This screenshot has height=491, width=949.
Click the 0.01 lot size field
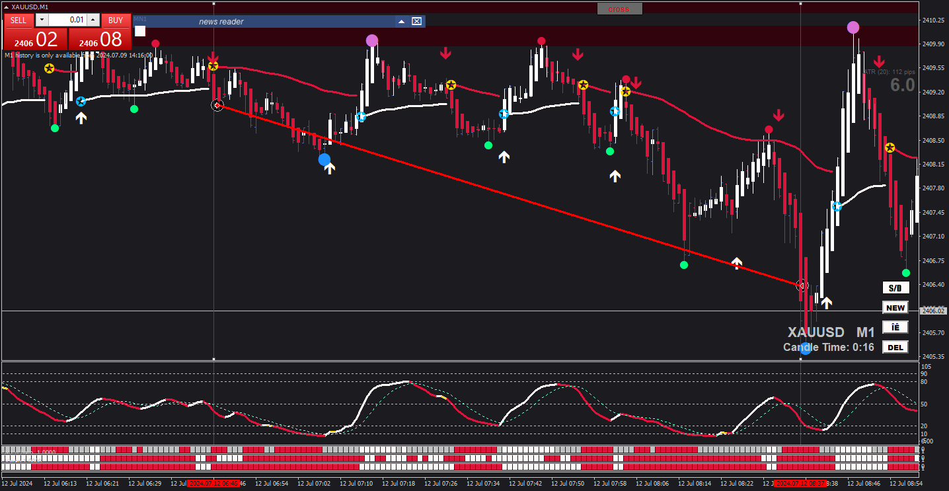[x=67, y=20]
